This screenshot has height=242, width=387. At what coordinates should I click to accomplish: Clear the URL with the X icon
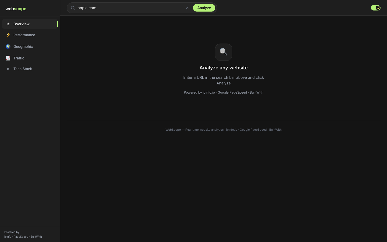point(187,8)
